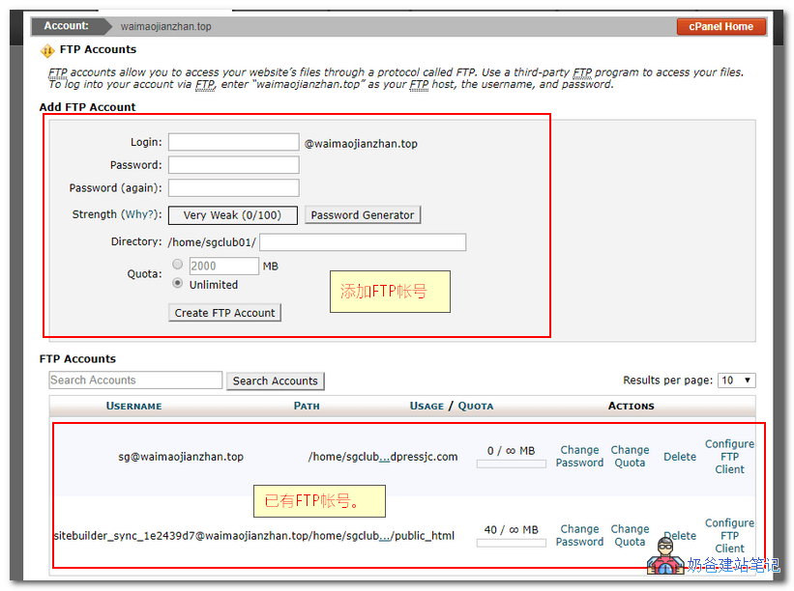Image resolution: width=794 pixels, height=591 pixels.
Task: Click the Search Accounts text box
Action: (x=135, y=380)
